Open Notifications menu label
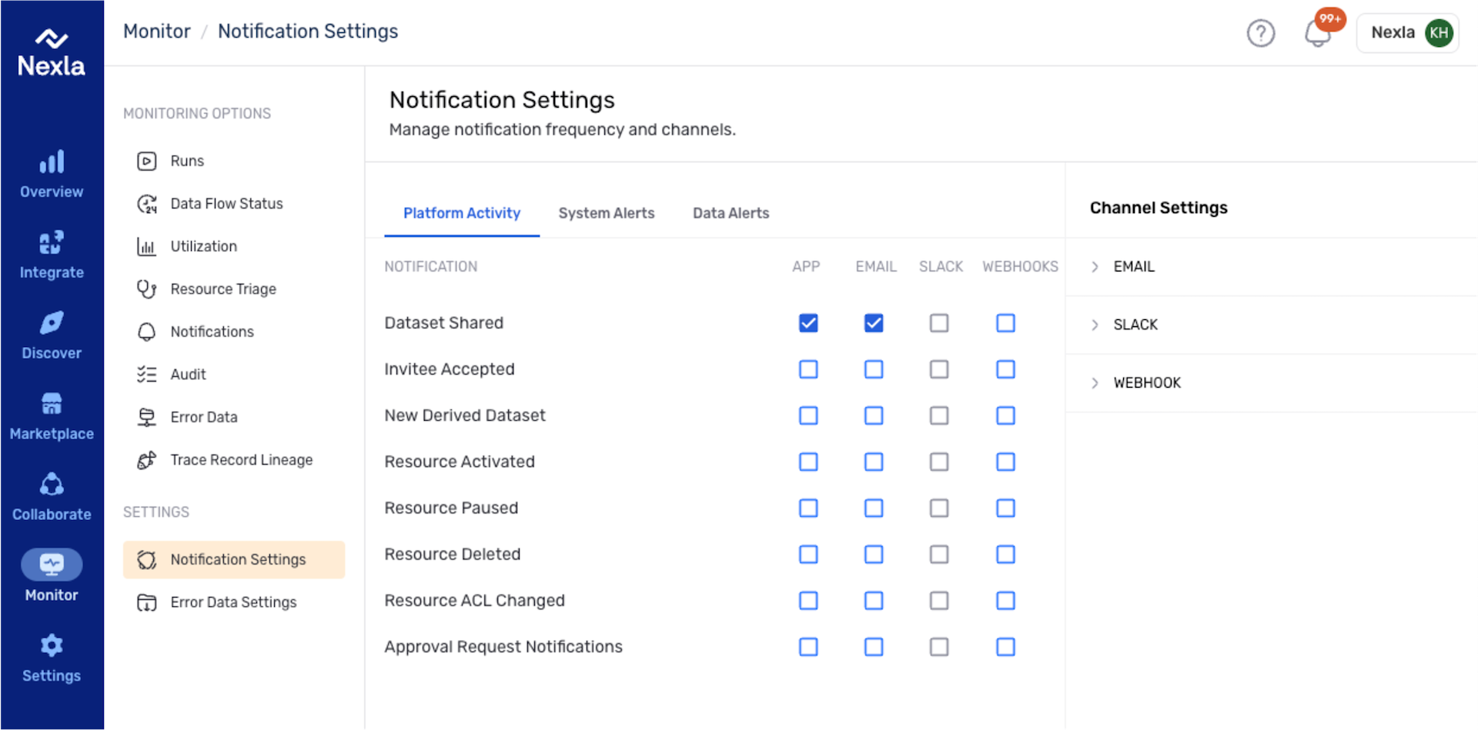The image size is (1478, 730). [x=212, y=332]
